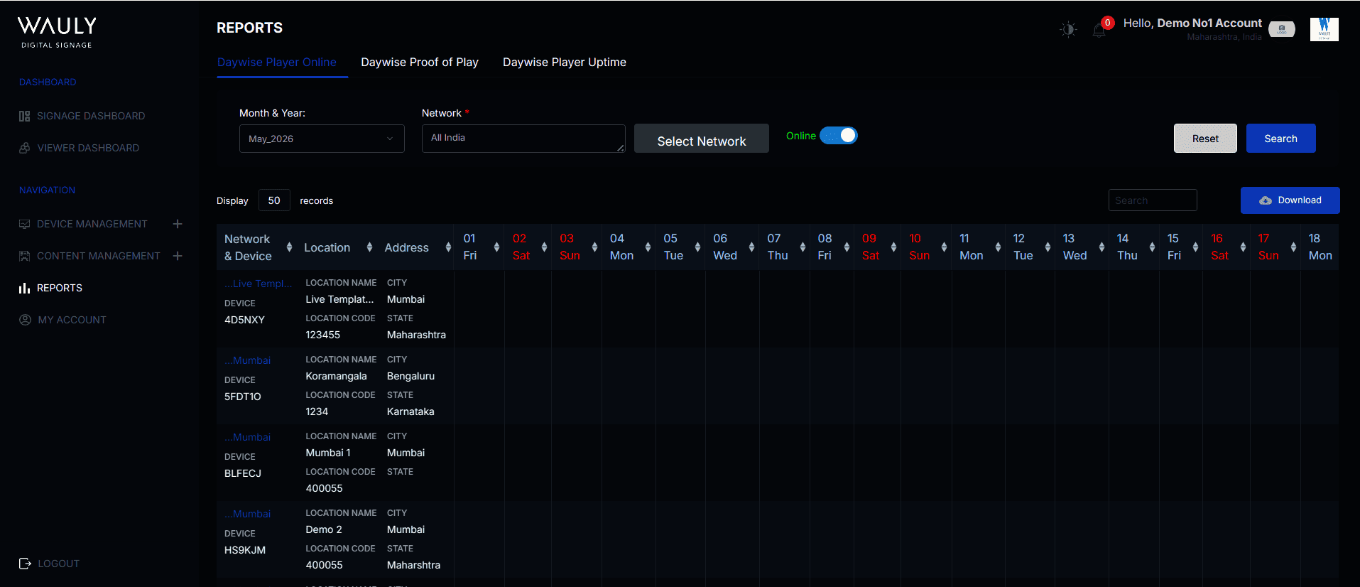
Task: Toggle the Online switch off
Action: pos(839,136)
